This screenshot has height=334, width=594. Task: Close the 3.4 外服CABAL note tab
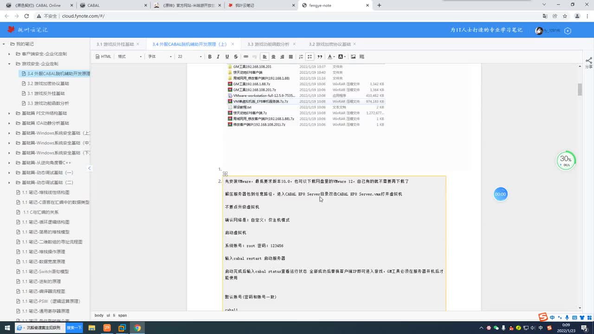pos(233,44)
